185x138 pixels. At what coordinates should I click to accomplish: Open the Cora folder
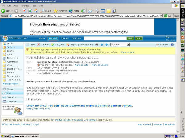(10, 65)
